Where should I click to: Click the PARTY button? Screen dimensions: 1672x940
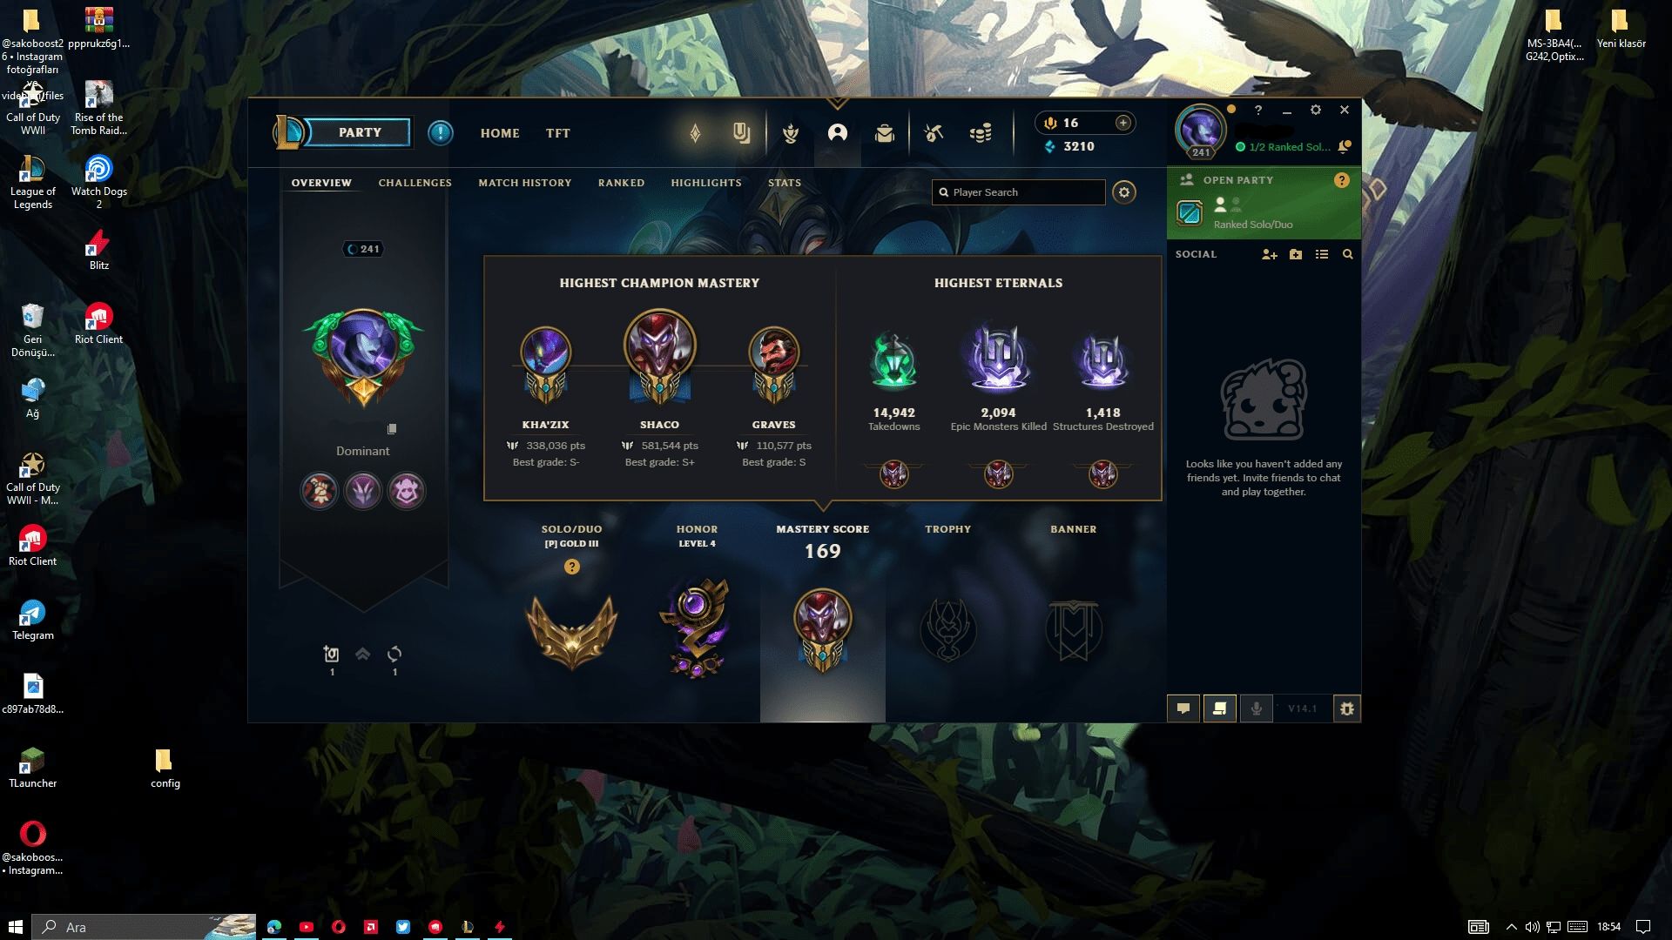pyautogui.click(x=360, y=132)
